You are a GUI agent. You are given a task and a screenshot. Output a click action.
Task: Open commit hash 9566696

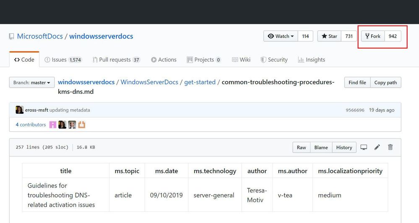tap(355, 110)
